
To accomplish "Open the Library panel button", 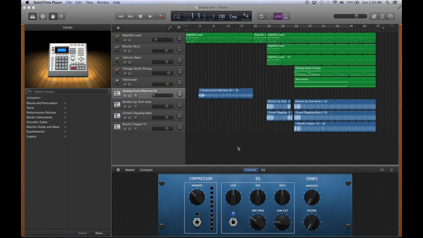I will click(32, 16).
